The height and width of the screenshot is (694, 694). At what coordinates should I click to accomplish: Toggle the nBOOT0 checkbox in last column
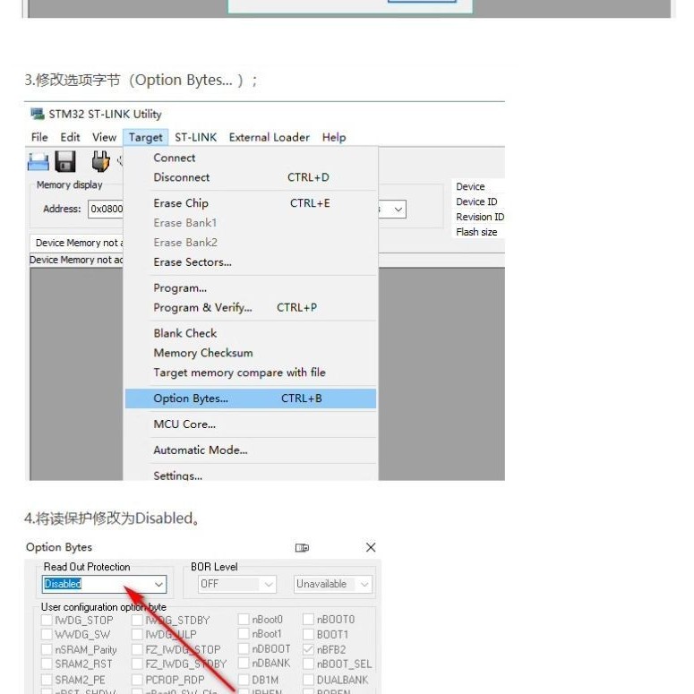pyautogui.click(x=308, y=619)
